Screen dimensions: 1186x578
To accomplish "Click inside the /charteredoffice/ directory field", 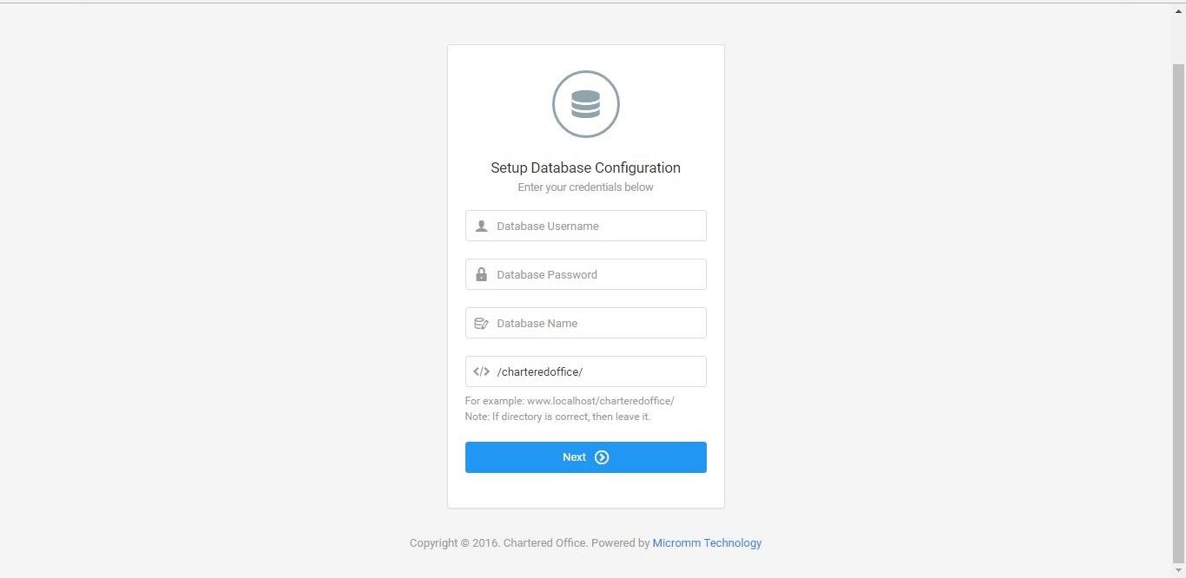I will pos(586,371).
